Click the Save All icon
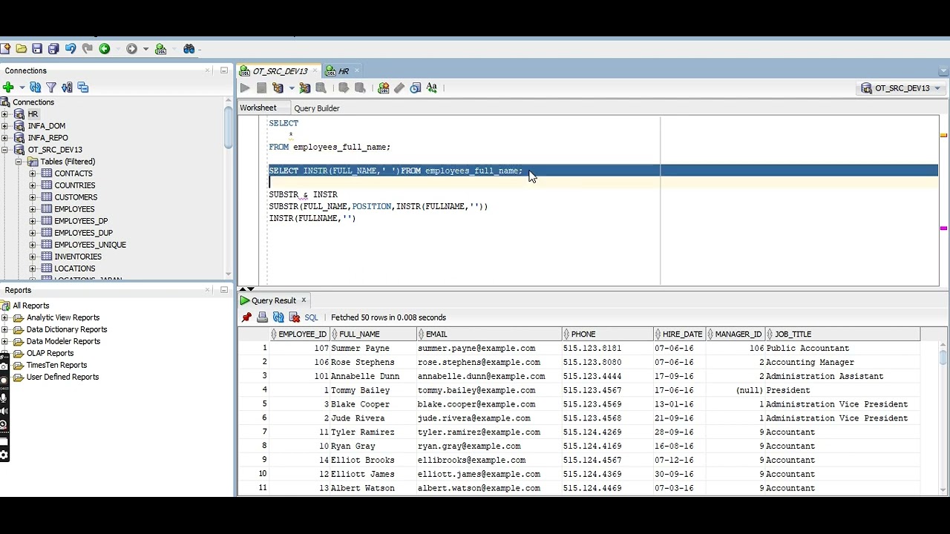 [x=53, y=49]
